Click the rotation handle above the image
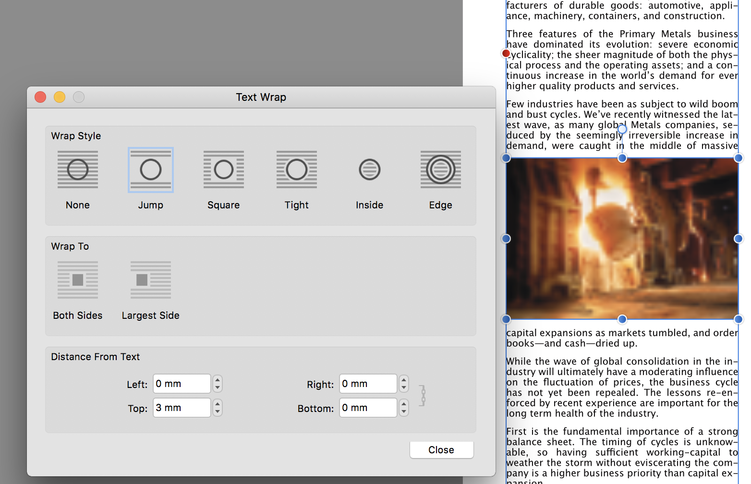 pos(622,129)
